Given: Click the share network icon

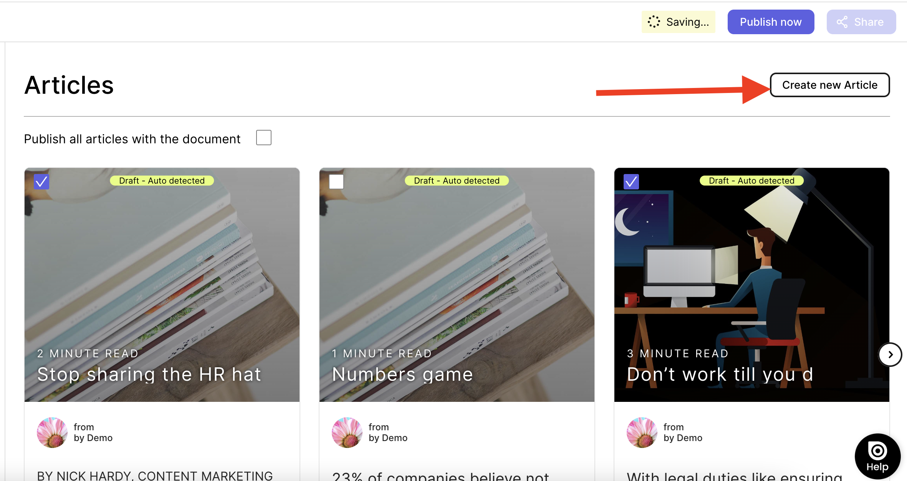Looking at the screenshot, I should click(x=842, y=22).
